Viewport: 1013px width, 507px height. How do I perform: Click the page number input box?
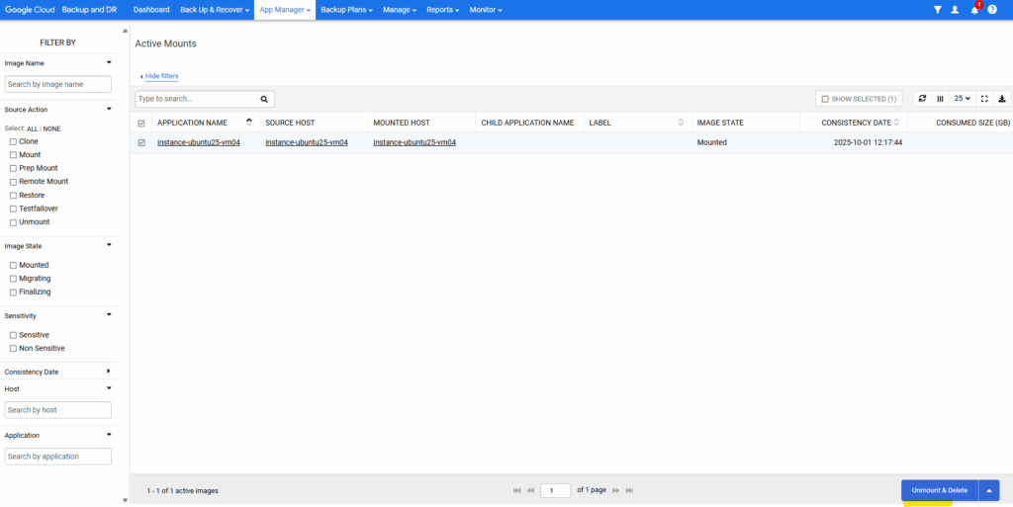[556, 490]
